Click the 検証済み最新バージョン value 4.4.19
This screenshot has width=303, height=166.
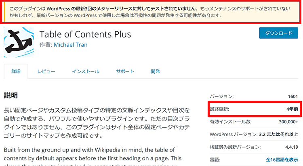tap(292, 147)
